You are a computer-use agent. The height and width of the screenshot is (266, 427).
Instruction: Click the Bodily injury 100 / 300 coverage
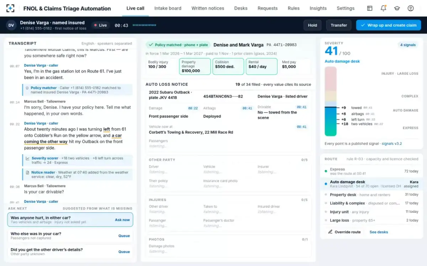click(161, 66)
